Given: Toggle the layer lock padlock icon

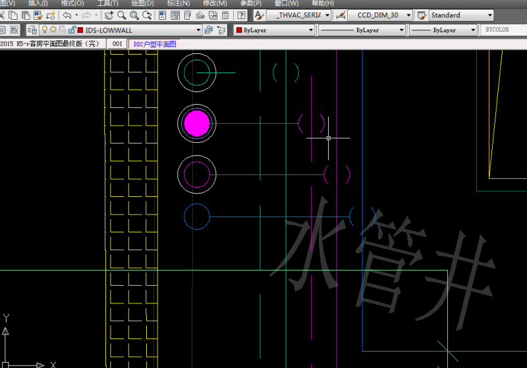Looking at the screenshot, I should [x=70, y=30].
